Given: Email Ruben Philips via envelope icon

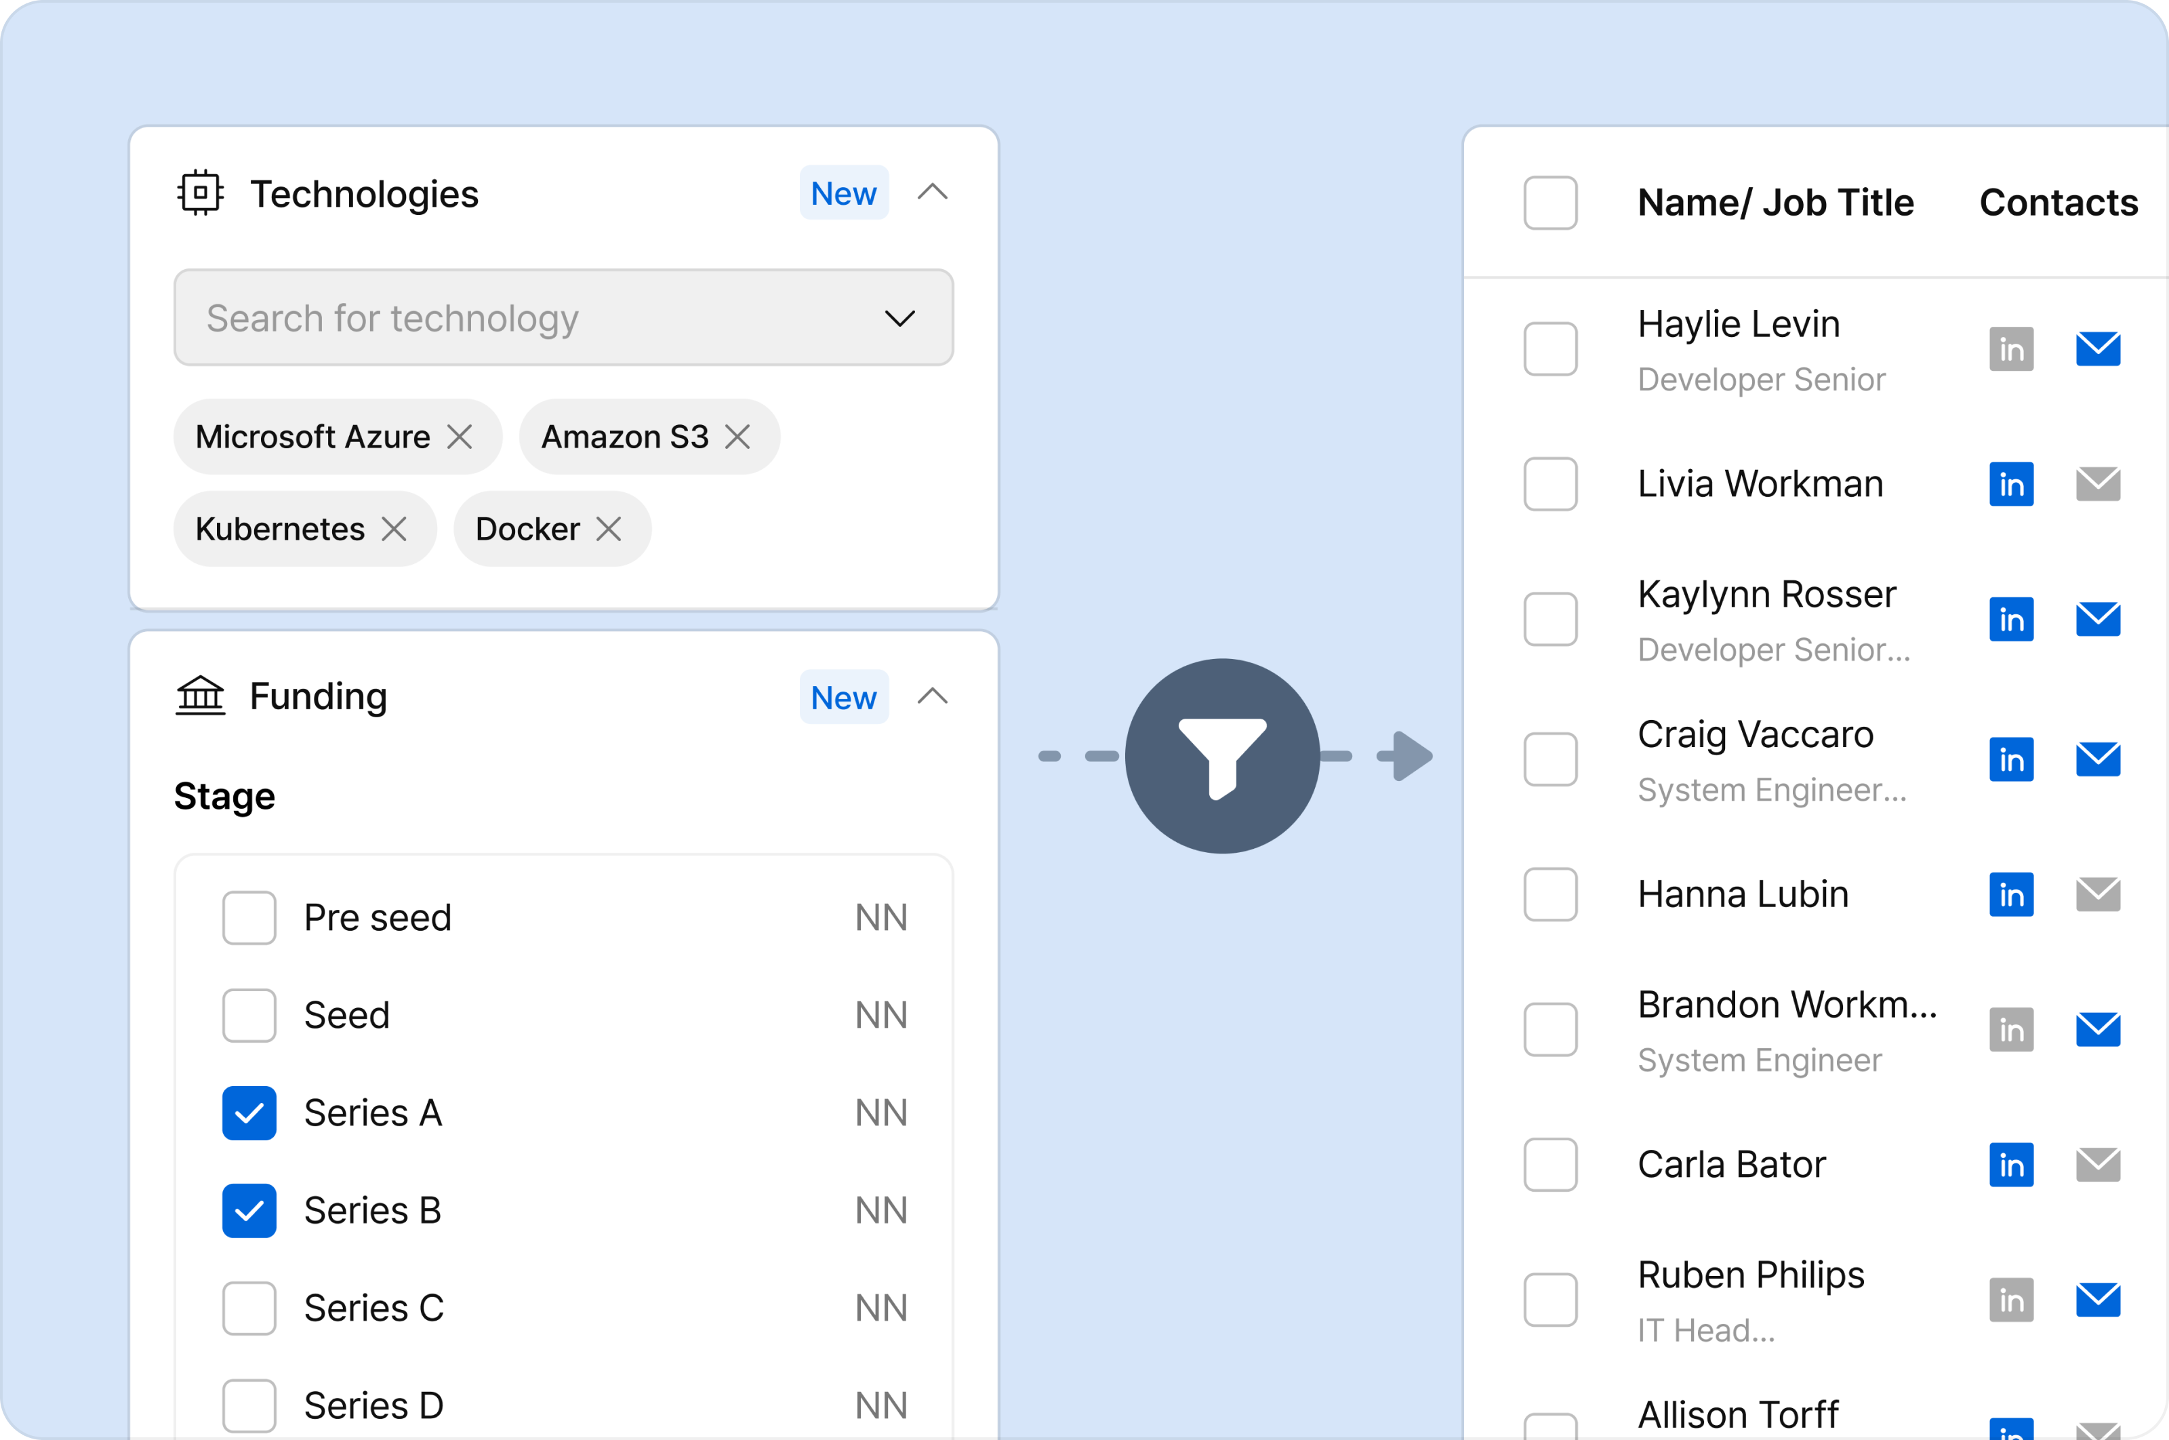Looking at the screenshot, I should [2099, 1300].
